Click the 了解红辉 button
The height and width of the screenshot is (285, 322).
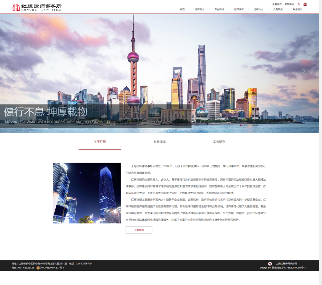pos(139,230)
